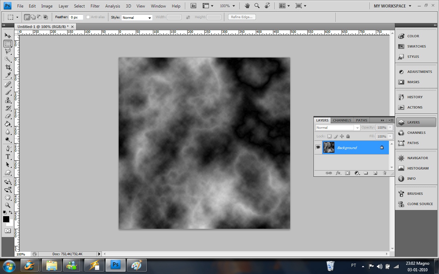Select the Brush tool
The height and width of the screenshot is (274, 439).
8,92
